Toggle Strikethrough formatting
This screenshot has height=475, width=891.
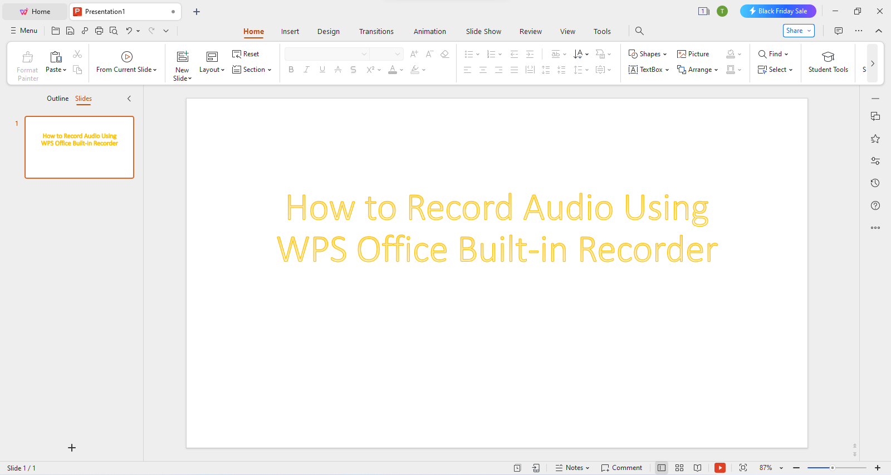point(337,70)
